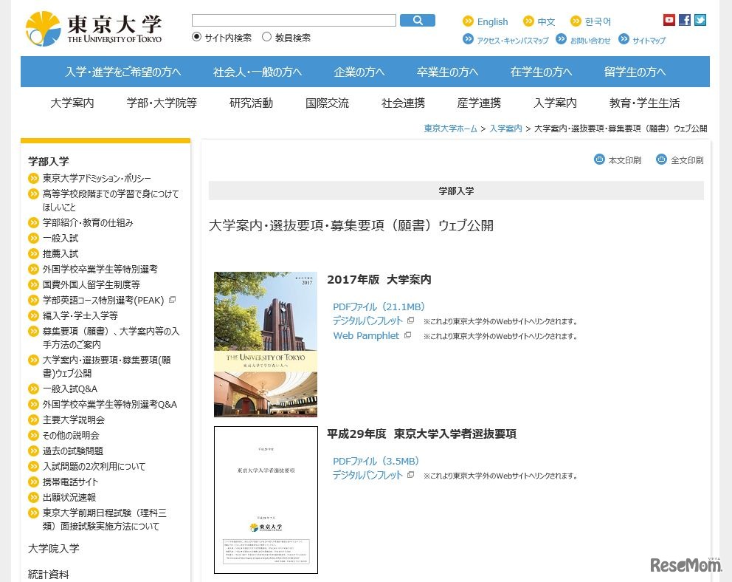Click the external-link icon beside Web Pamphlet
Image resolution: width=732 pixels, height=582 pixels.
[x=407, y=335]
